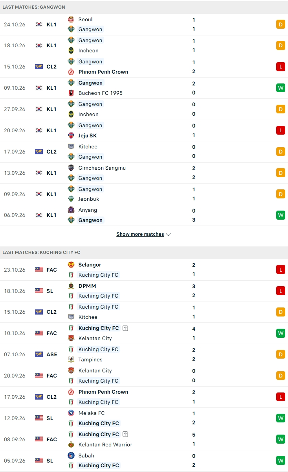The image size is (288, 472).
Task: Click the Anyang team crest icon
Action: [x=71, y=210]
